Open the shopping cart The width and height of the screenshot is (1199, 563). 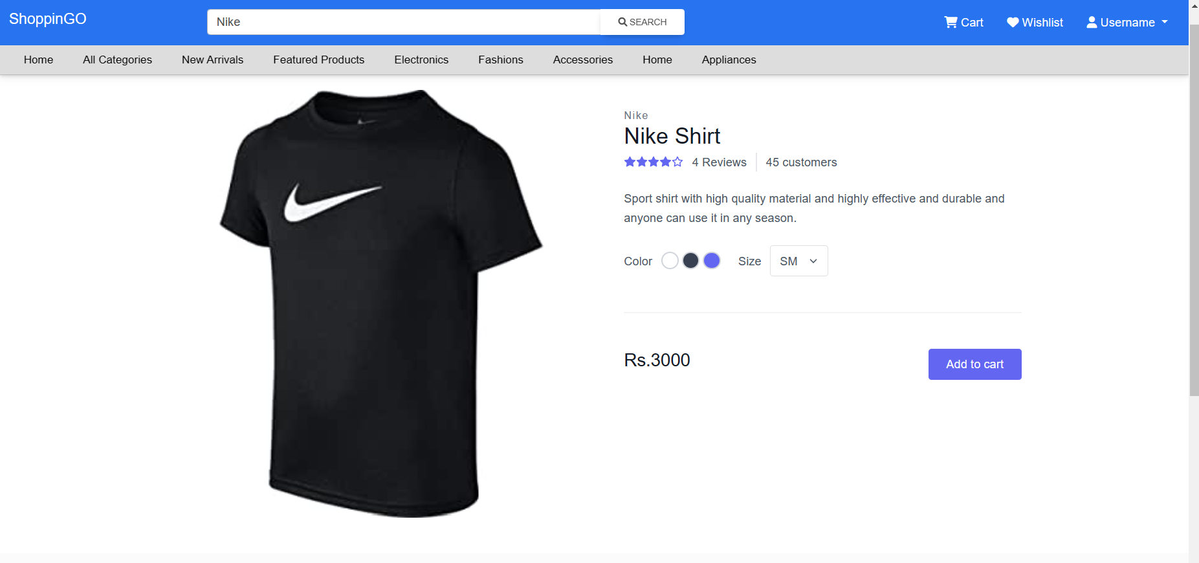pos(963,22)
